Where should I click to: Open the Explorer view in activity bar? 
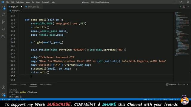[3, 8]
